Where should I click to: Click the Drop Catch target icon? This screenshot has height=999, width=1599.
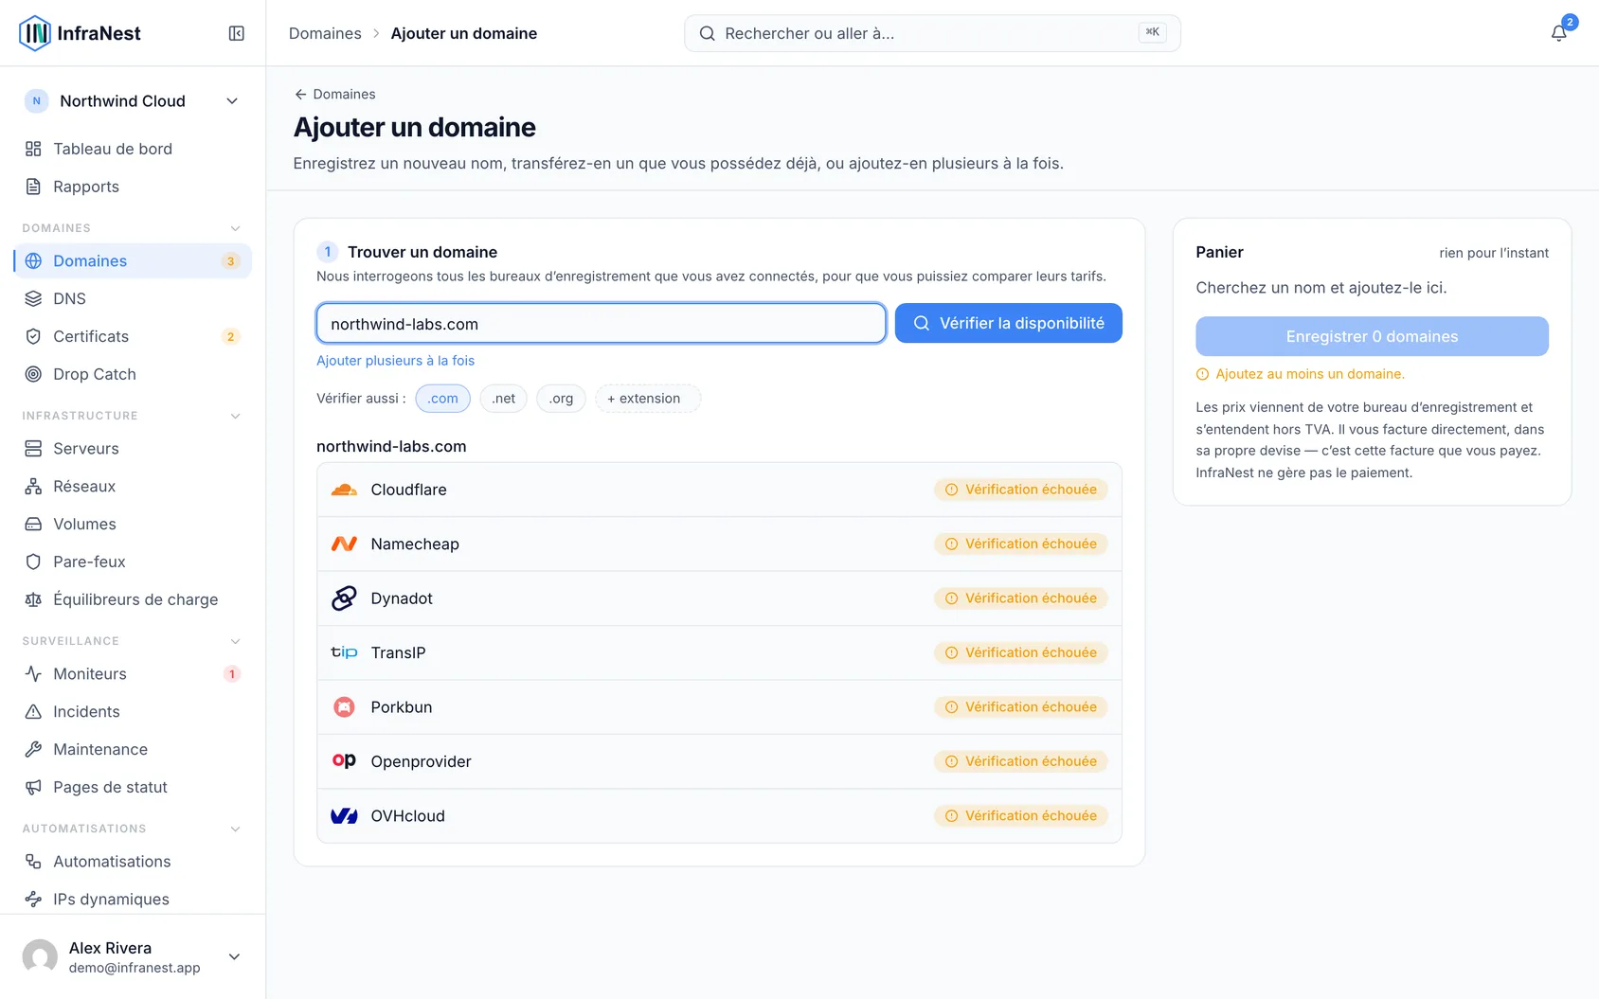[x=33, y=374]
